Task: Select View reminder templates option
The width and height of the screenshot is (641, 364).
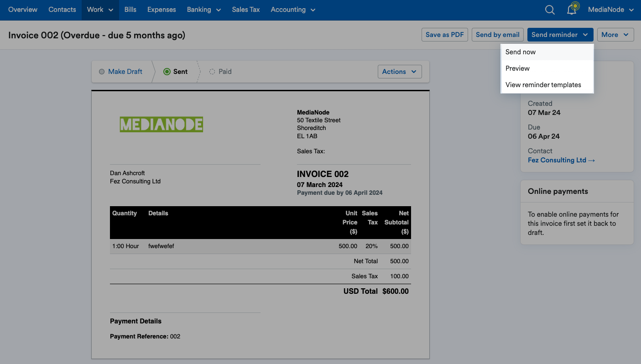Action: pos(547,85)
